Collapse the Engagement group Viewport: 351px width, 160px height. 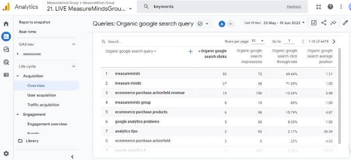18,114
